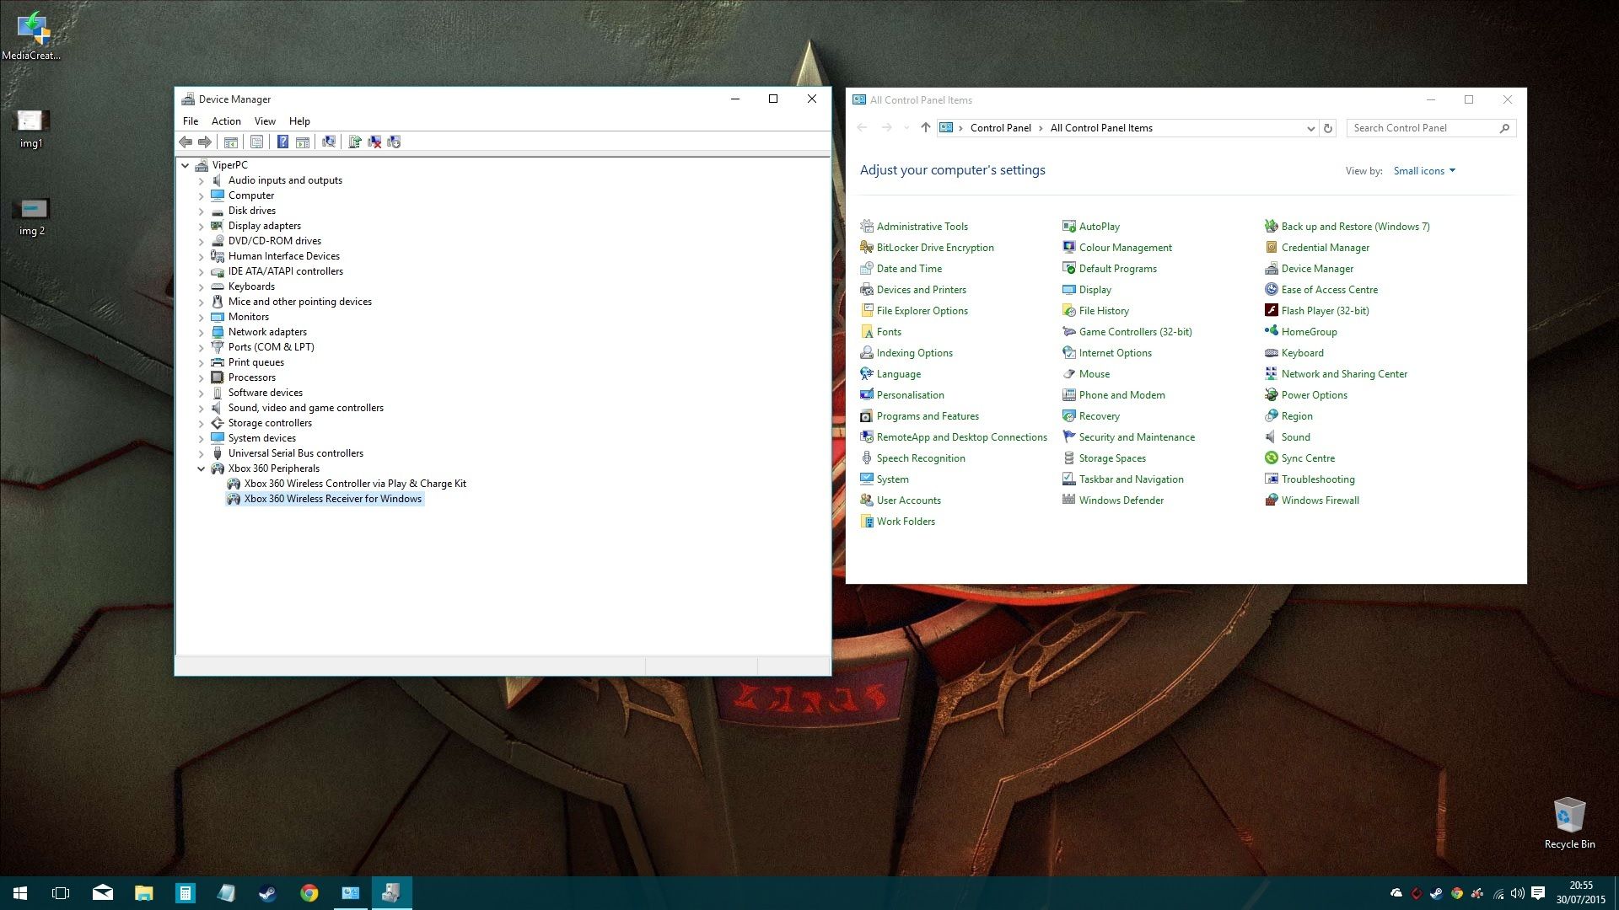
Task: Open Power Options
Action: coord(1306,395)
